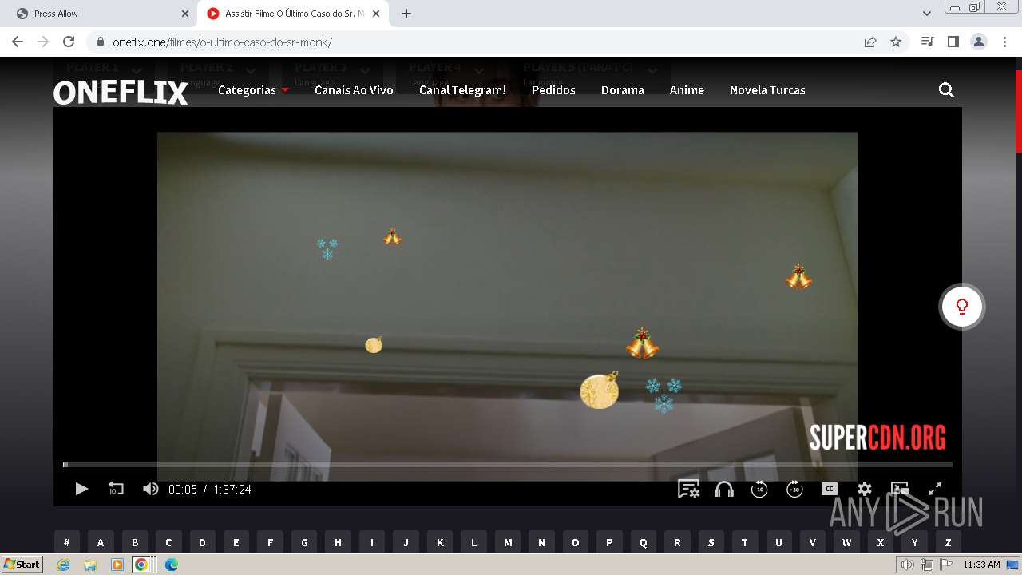Open a new browser tab
Screen dimensions: 1022x575
coord(406,14)
